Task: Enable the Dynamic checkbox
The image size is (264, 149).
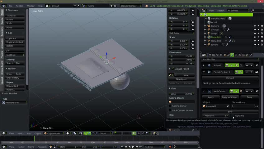Action: (x=233, y=115)
